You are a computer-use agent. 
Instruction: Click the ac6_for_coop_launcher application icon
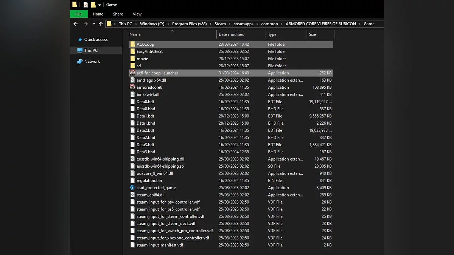tap(132, 73)
